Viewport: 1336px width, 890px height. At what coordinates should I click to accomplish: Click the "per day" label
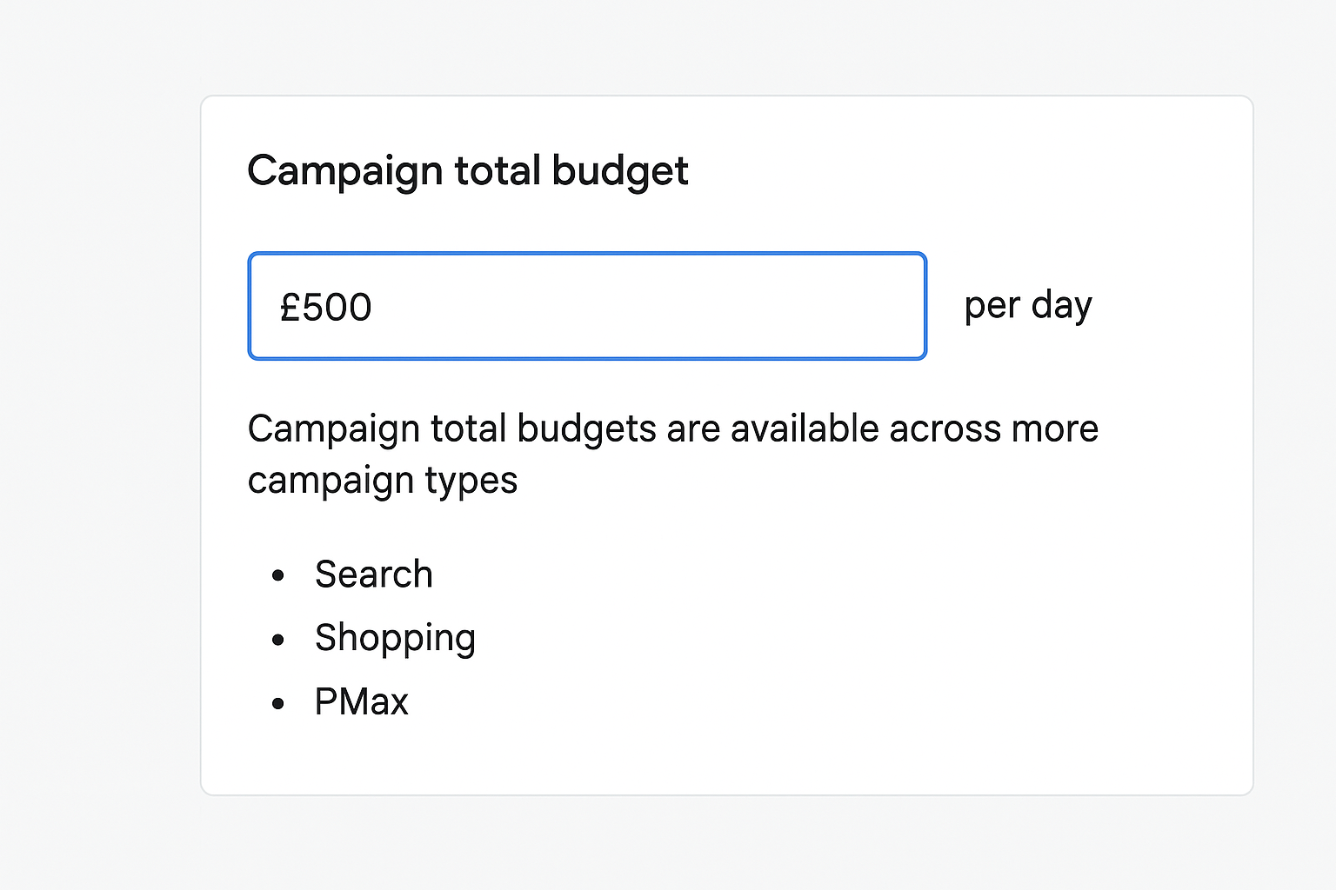pyautogui.click(x=1027, y=306)
